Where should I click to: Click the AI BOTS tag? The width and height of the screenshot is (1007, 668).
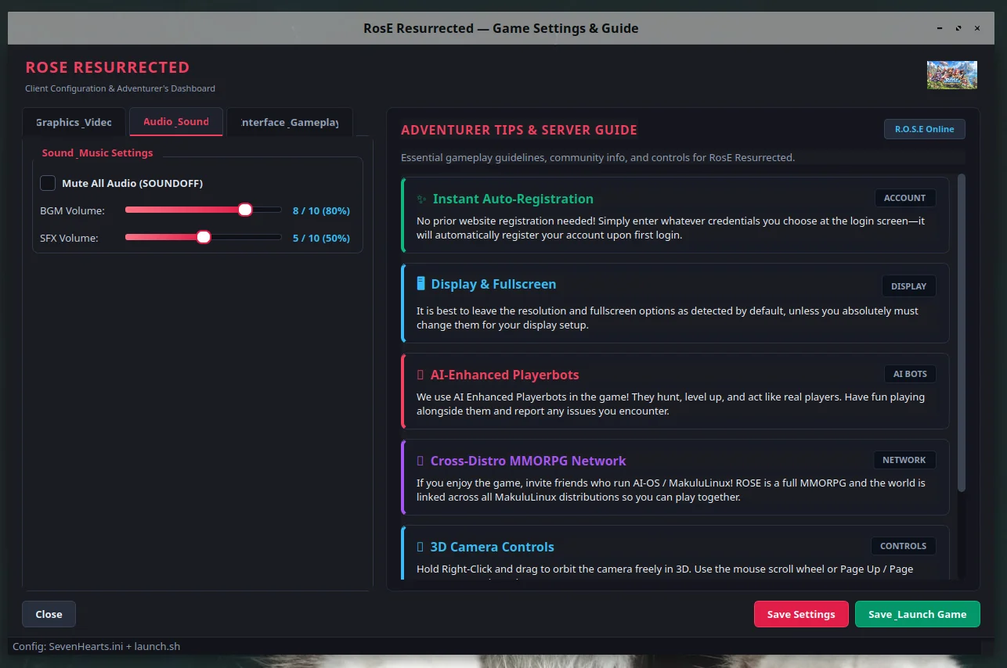coord(910,374)
